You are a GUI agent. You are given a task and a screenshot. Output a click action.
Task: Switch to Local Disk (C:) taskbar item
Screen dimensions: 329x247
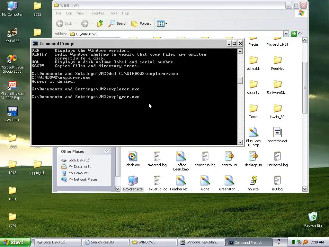(58, 242)
